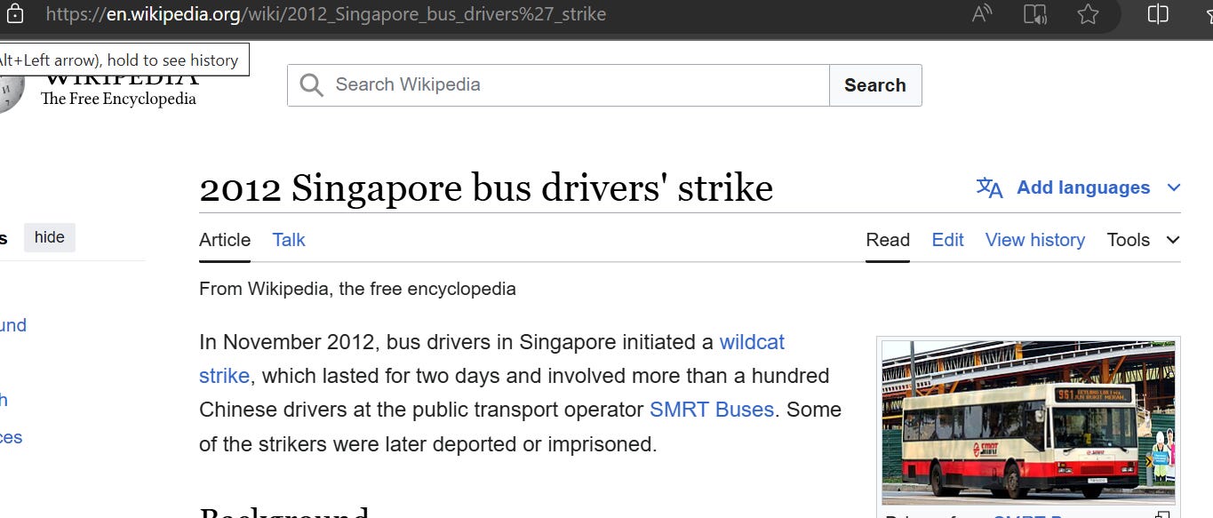Click 'The Free Encyclopedia' tagline

(x=118, y=99)
